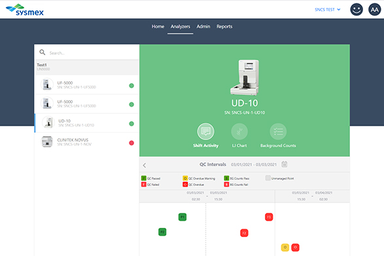The height and width of the screenshot is (256, 384).
Task: Collapse the Test1 UN9000 group header
Action: click(x=87, y=67)
